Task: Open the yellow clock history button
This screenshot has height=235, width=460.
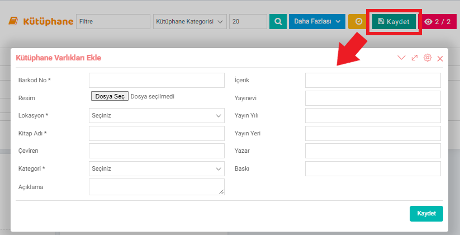Action: pyautogui.click(x=358, y=21)
